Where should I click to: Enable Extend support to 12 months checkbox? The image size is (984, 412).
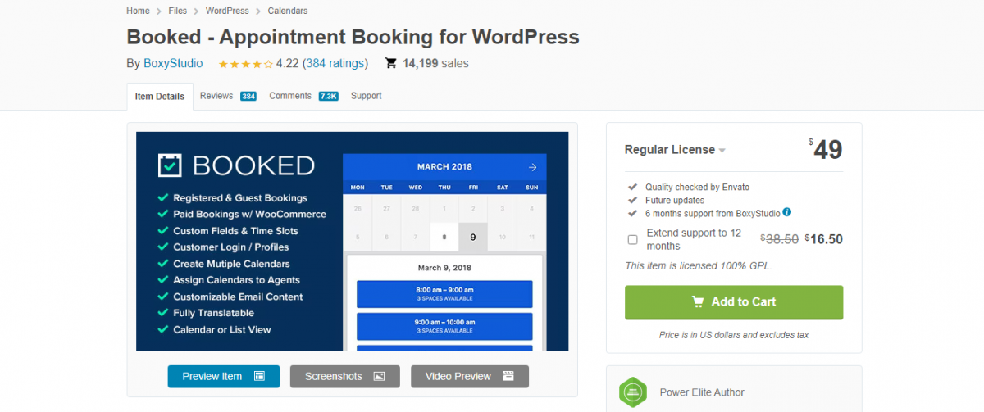[x=632, y=239]
